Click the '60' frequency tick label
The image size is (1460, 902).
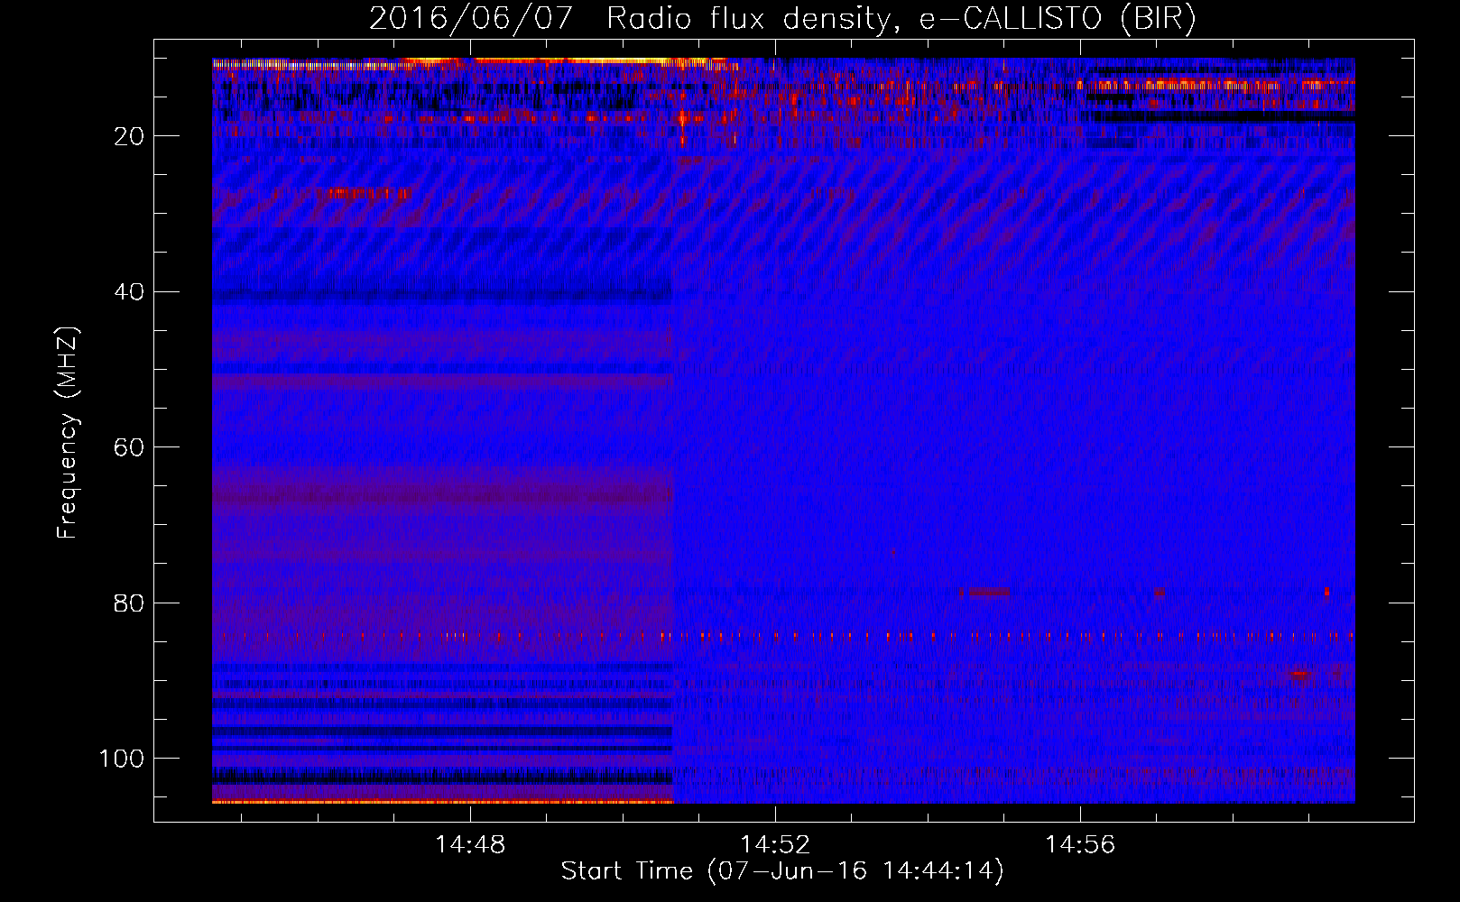point(129,447)
